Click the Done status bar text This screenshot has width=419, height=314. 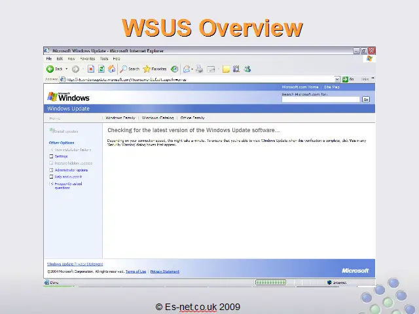(x=54, y=283)
